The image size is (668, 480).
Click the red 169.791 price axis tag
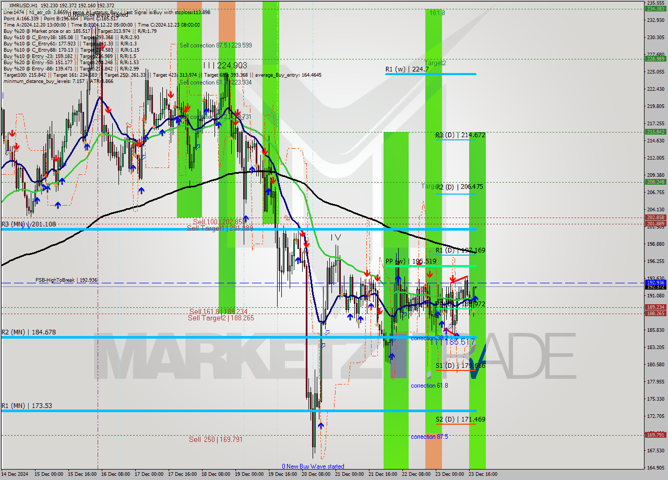tap(655, 435)
